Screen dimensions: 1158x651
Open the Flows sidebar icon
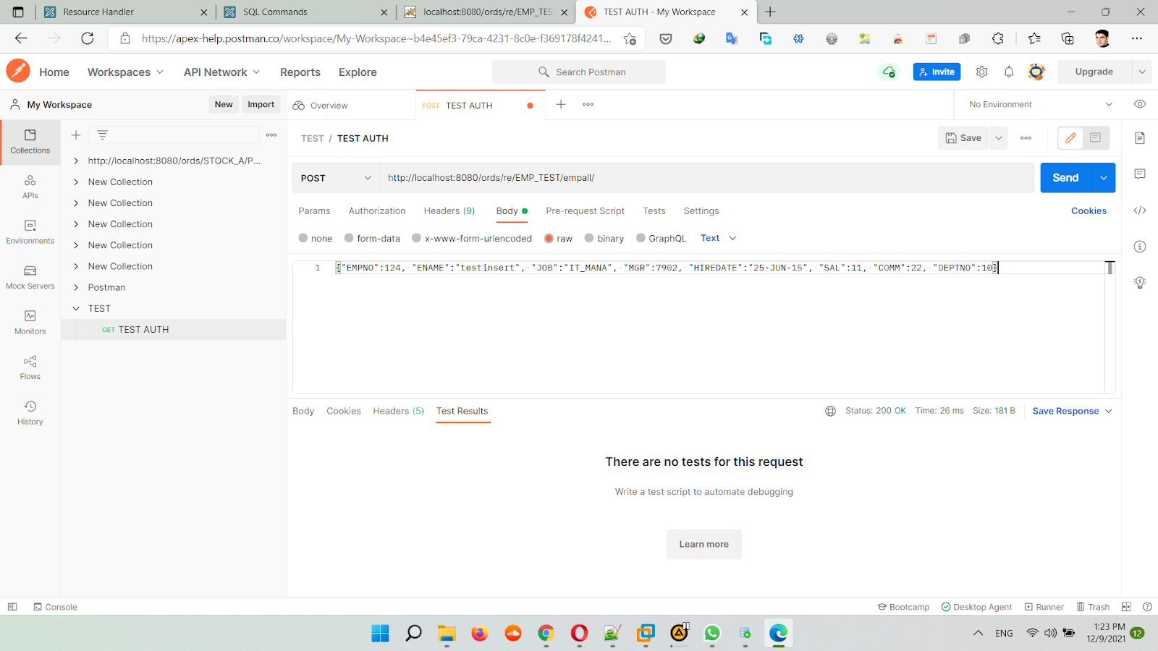(x=30, y=367)
